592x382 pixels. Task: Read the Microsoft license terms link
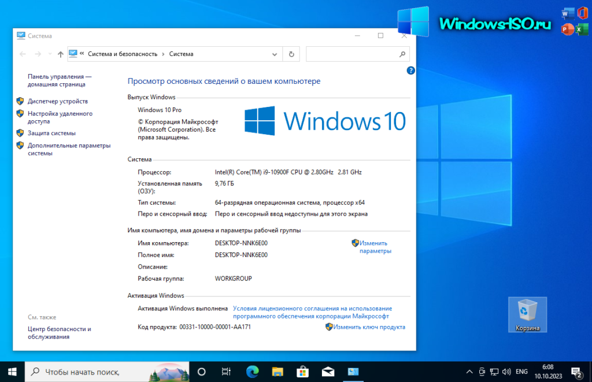click(x=312, y=312)
